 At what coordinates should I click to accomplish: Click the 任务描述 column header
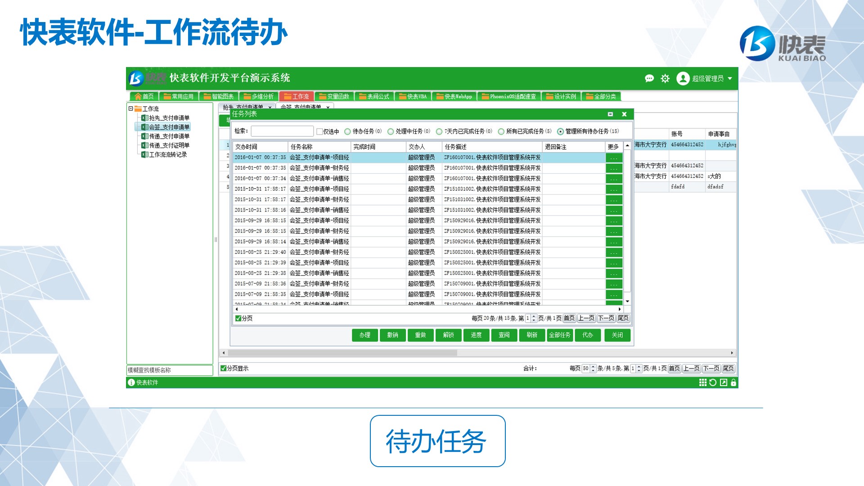click(492, 147)
